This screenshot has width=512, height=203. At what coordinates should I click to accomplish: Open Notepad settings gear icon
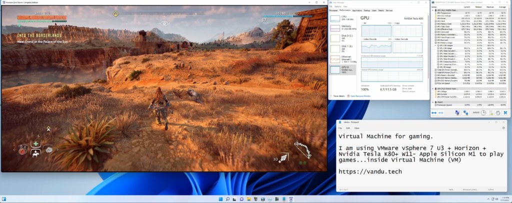503,128
